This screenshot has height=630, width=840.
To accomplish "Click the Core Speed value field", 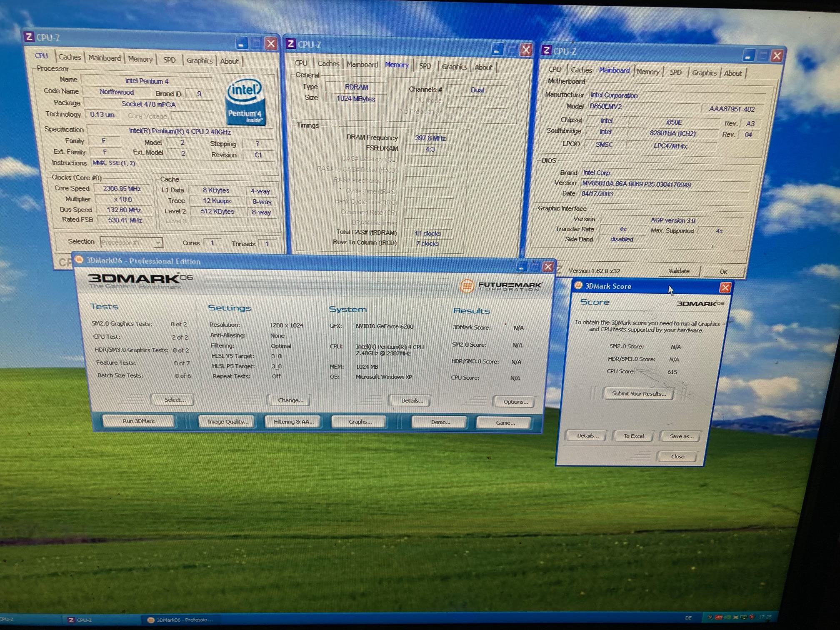I will pyautogui.click(x=122, y=189).
